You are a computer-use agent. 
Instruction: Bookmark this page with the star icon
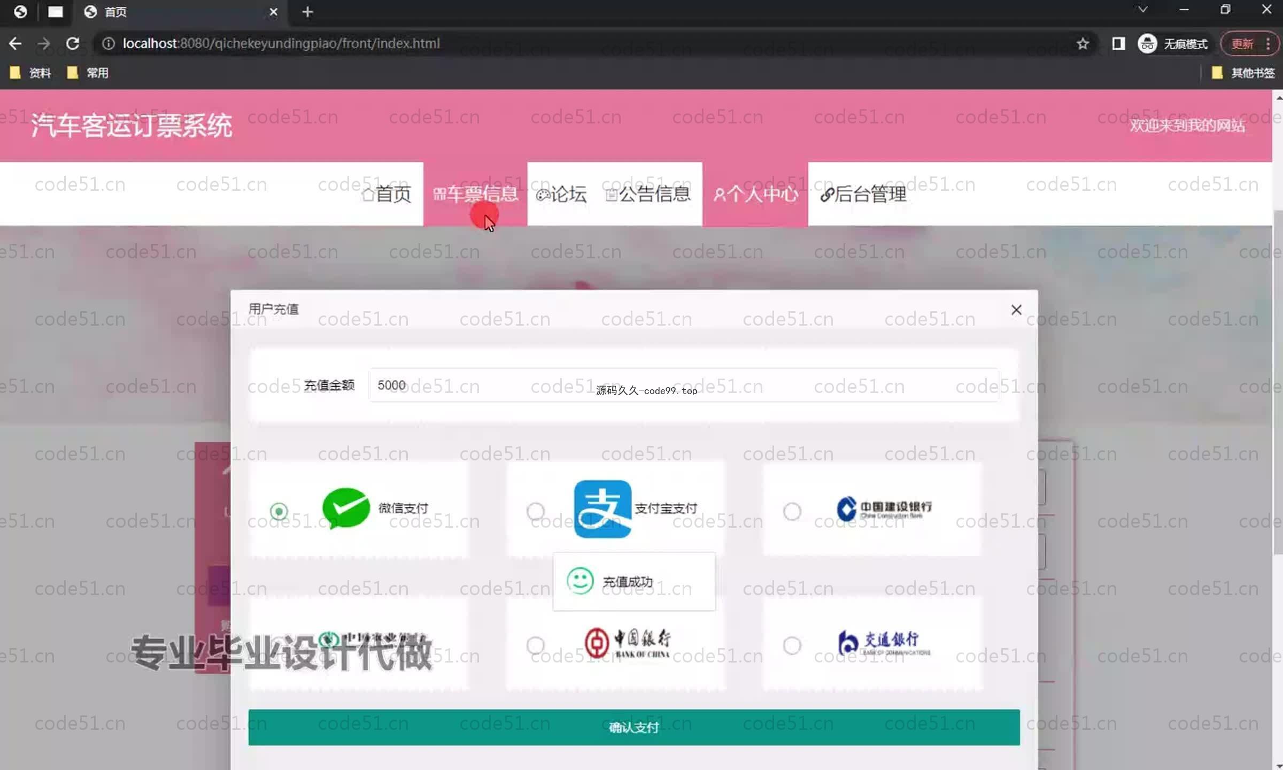(x=1083, y=43)
